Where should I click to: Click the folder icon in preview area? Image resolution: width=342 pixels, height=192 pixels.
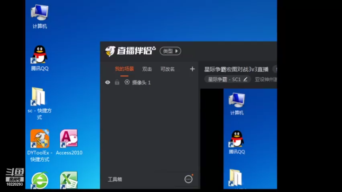tap(236, 178)
